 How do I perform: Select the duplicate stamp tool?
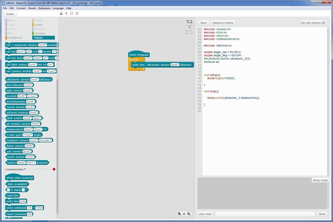click(61, 13)
